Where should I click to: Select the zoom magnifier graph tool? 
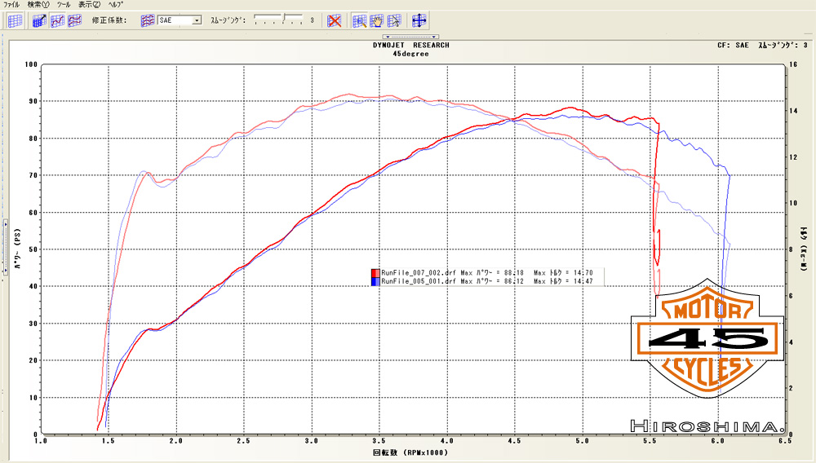coord(359,20)
